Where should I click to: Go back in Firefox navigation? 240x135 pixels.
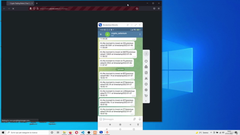(x=4, y=9)
